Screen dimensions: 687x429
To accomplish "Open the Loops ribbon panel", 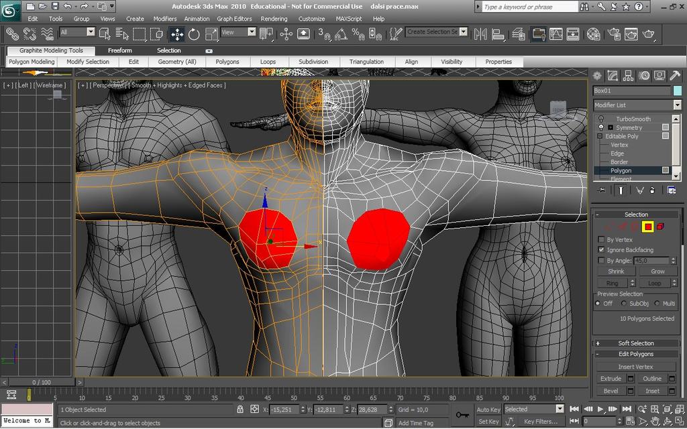I will tap(268, 62).
